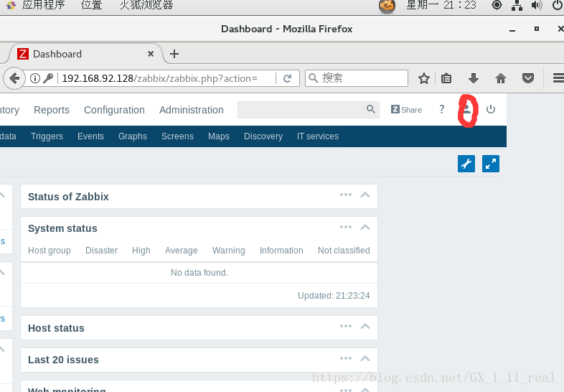Image resolution: width=564 pixels, height=392 pixels.
Task: Bookmark this page with star icon
Action: click(424, 78)
